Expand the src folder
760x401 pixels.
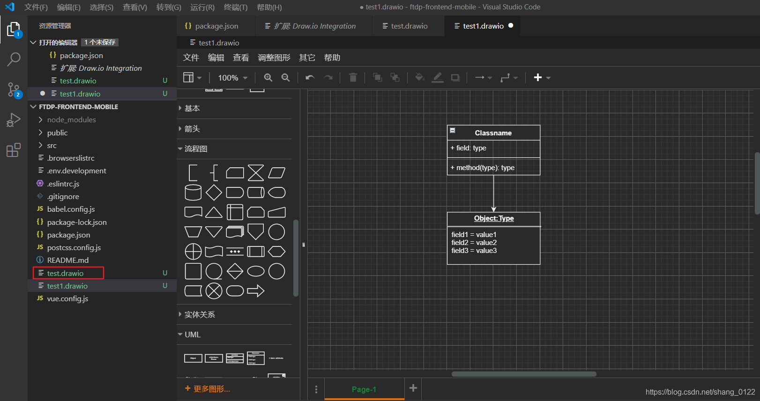102,145
